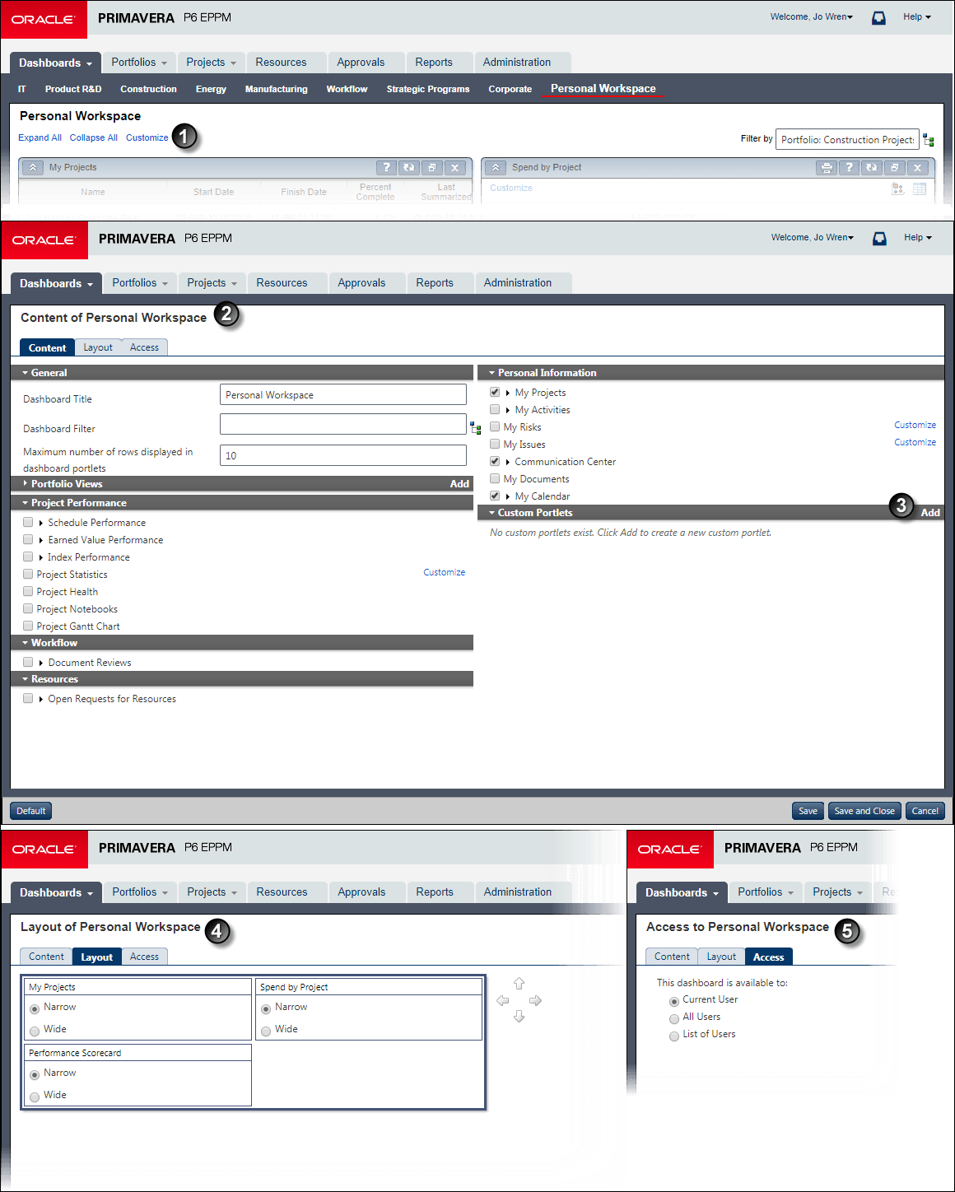Choose List of Users access option

674,1036
